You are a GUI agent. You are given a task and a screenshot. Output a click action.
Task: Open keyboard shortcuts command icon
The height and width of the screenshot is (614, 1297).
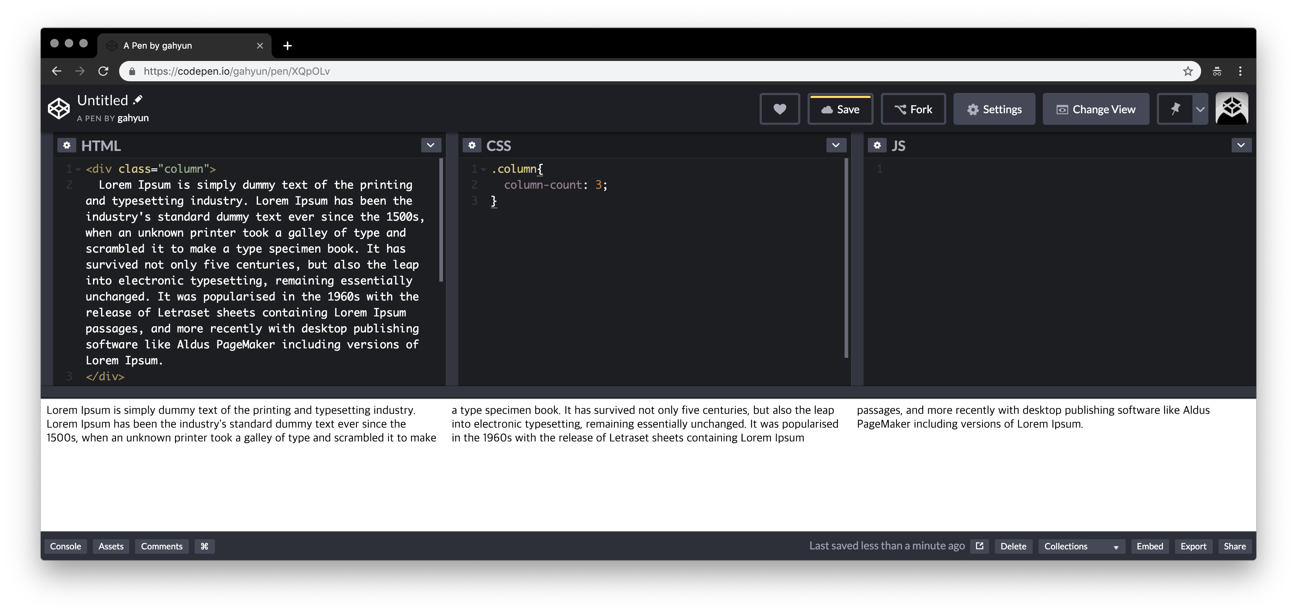coord(204,546)
